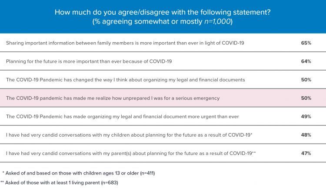The image size is (326, 195).
Task: Click the 'n=1,000' sample size text
Action: pos(217,21)
